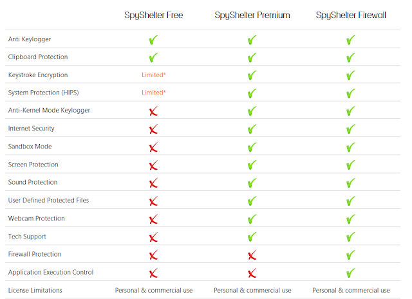Click green checkmark for Firewall Protection in Firewall column
This screenshot has width=412, height=299.
tap(351, 255)
